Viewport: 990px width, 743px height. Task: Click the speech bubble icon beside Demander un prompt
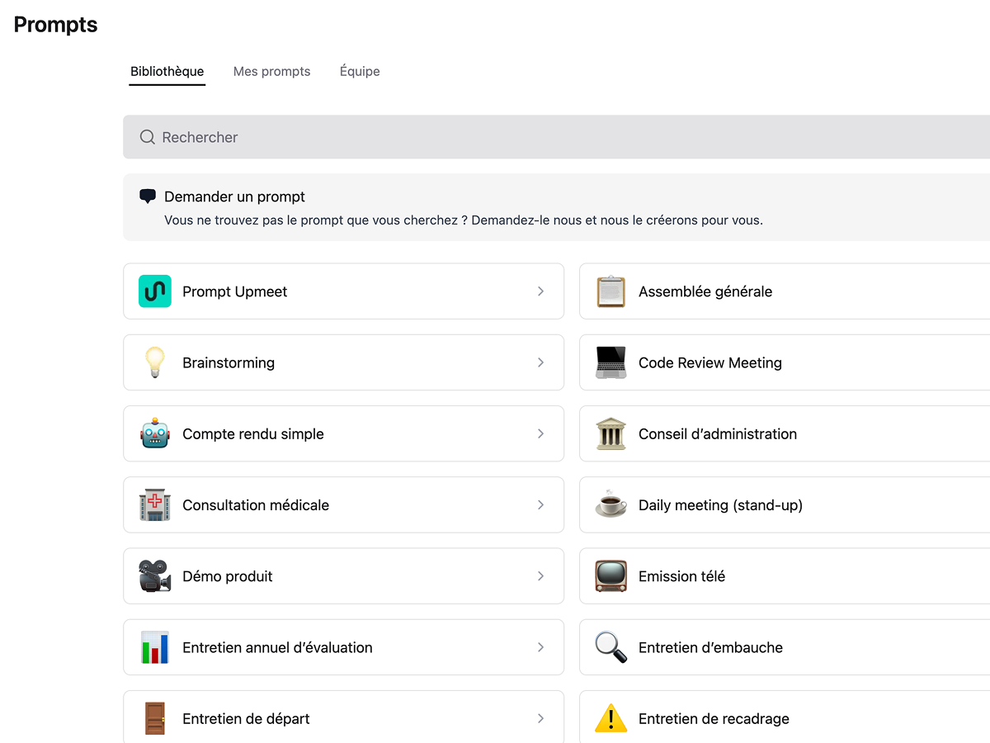point(148,196)
